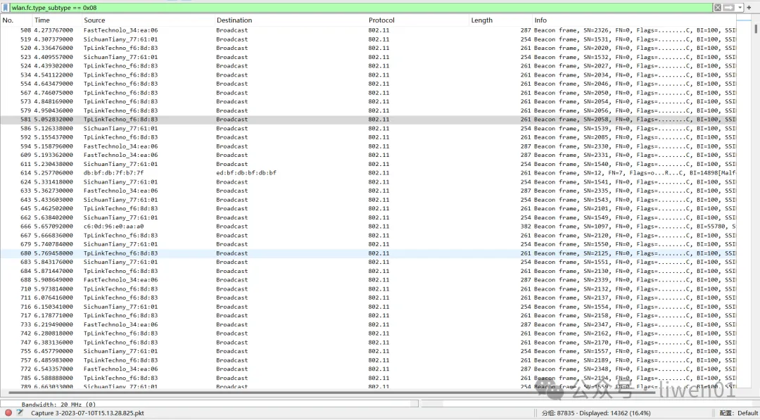Click time value 4.746075000
The width and height of the screenshot is (760, 420).
coord(53,93)
